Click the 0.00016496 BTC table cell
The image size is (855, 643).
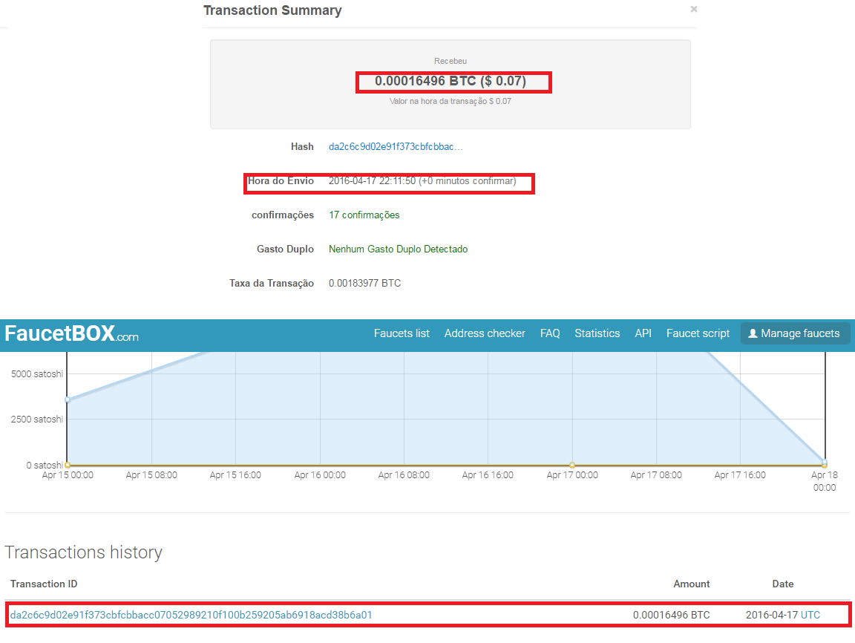pos(671,615)
